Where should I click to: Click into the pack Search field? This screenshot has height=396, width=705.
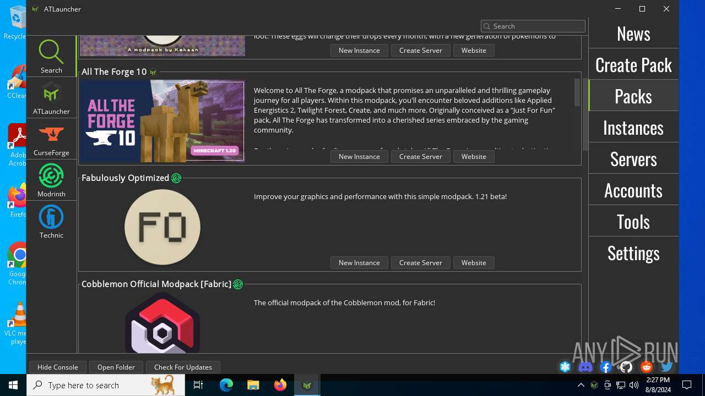point(533,26)
